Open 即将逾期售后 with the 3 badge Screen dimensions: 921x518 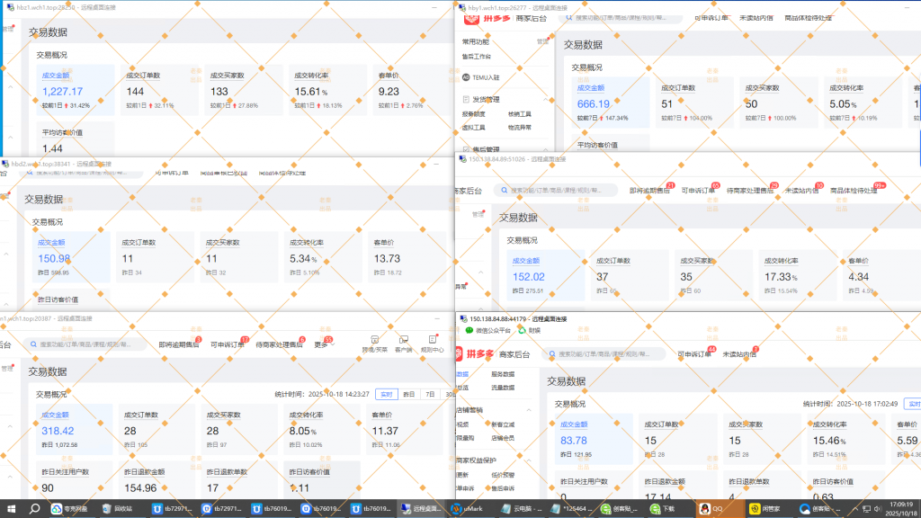[x=176, y=344]
